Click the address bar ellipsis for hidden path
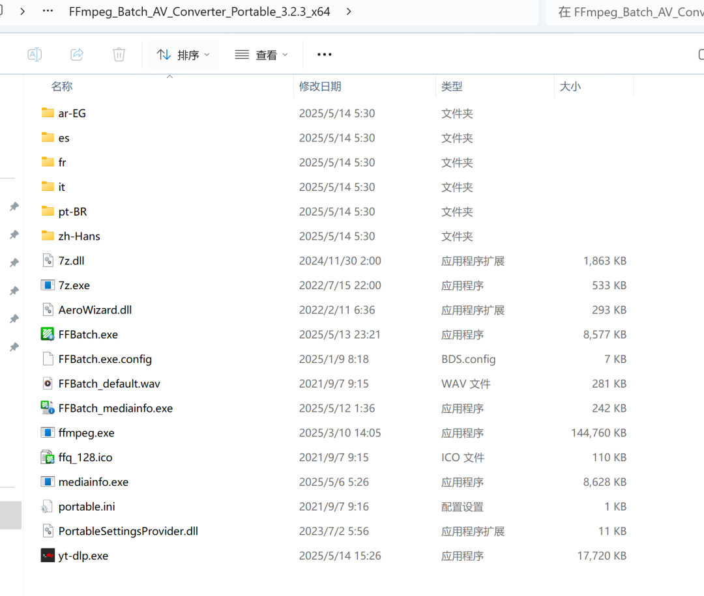Screen dimensions: 704x596 [48, 11]
